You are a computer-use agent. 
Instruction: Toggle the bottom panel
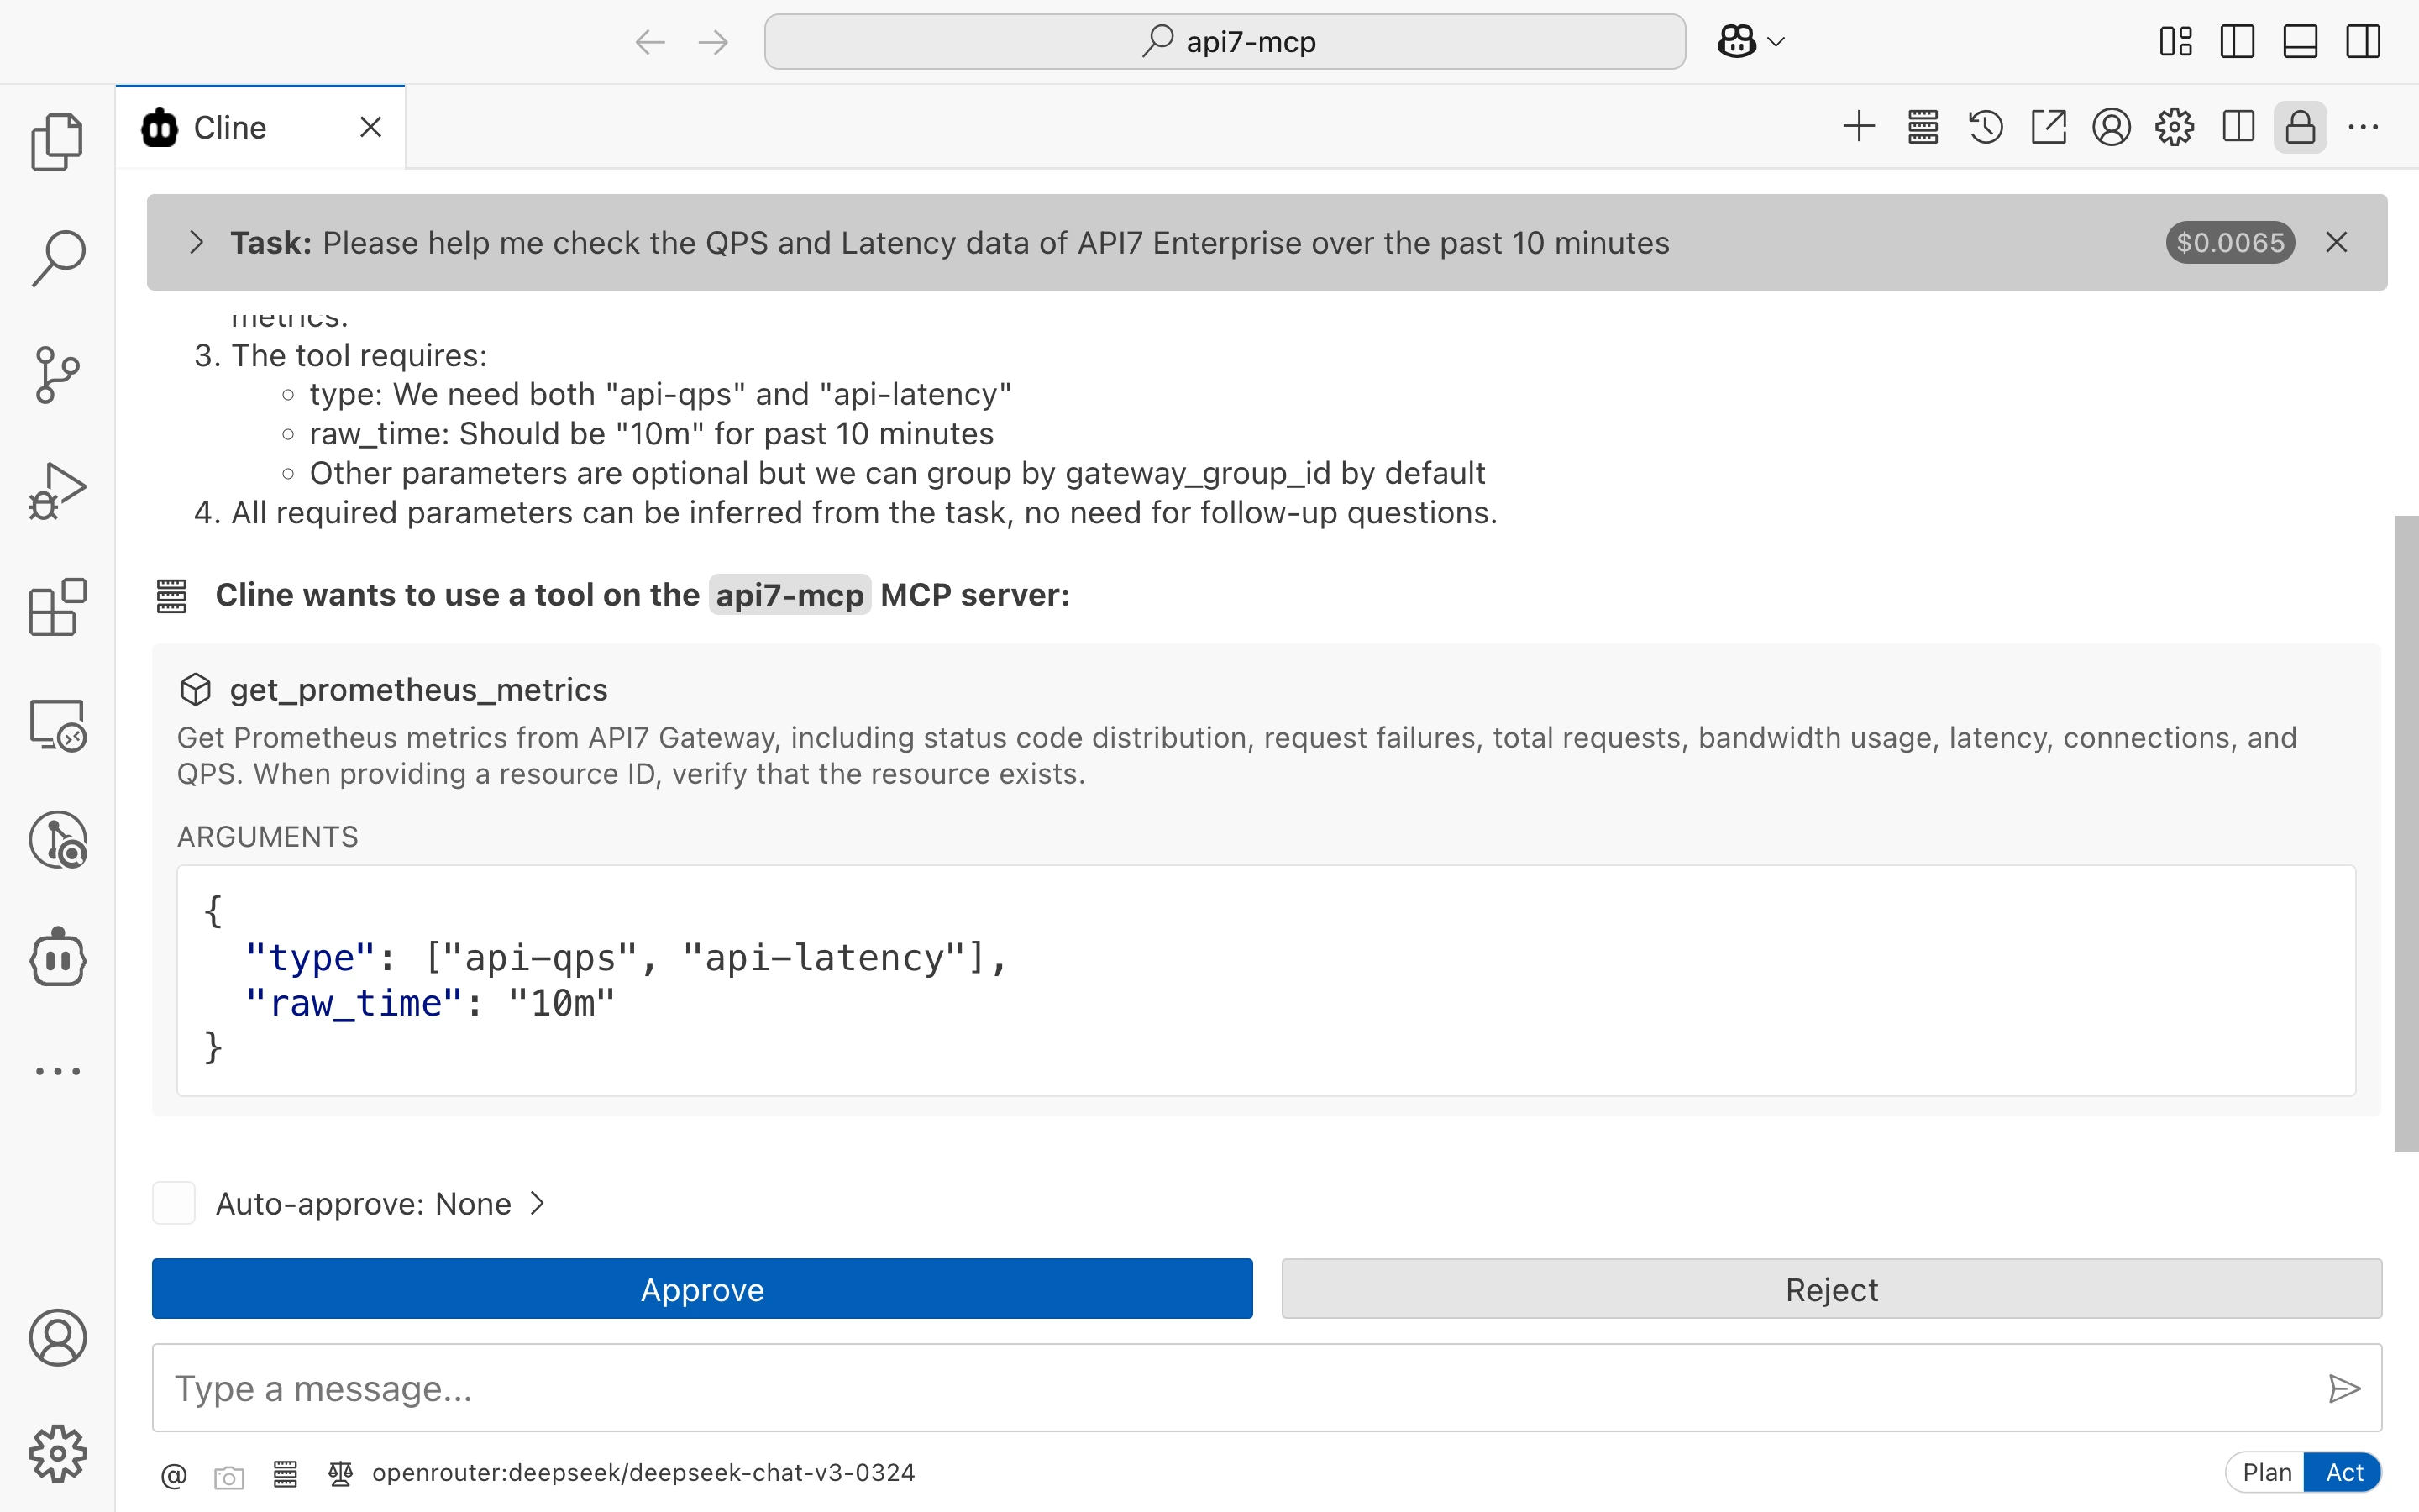(x=2300, y=42)
